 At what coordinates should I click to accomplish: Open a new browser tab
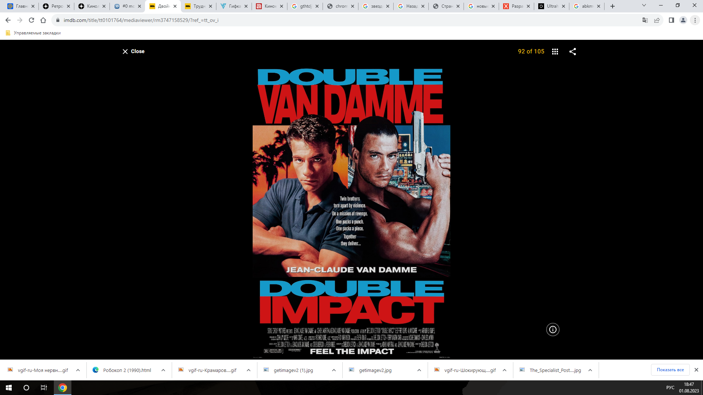click(x=613, y=6)
